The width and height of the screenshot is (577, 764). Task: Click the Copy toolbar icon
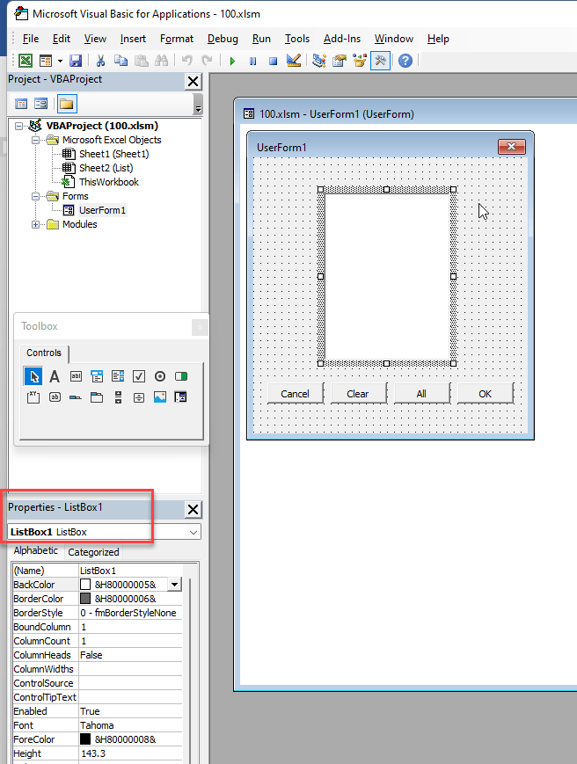click(x=121, y=61)
